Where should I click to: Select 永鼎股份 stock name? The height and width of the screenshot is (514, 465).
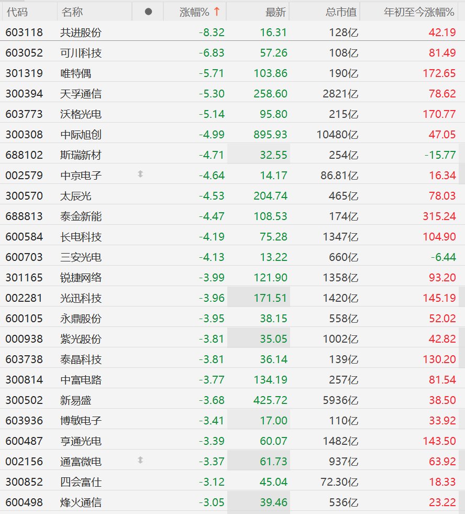point(81,318)
